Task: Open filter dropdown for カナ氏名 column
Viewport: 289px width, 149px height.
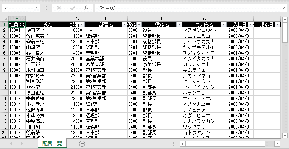Action: pyautogui.click(x=224, y=24)
